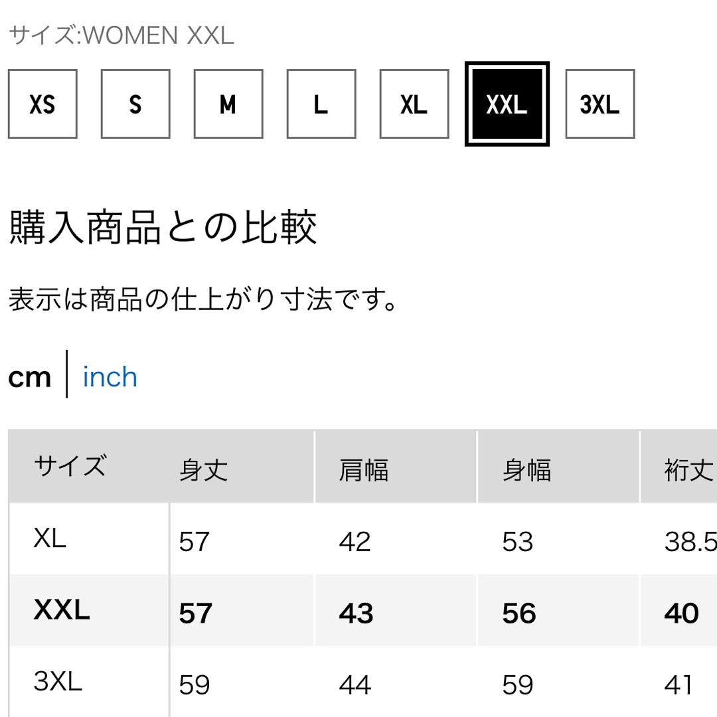Click the selected XXL size box
717x717 pixels.
507,104
